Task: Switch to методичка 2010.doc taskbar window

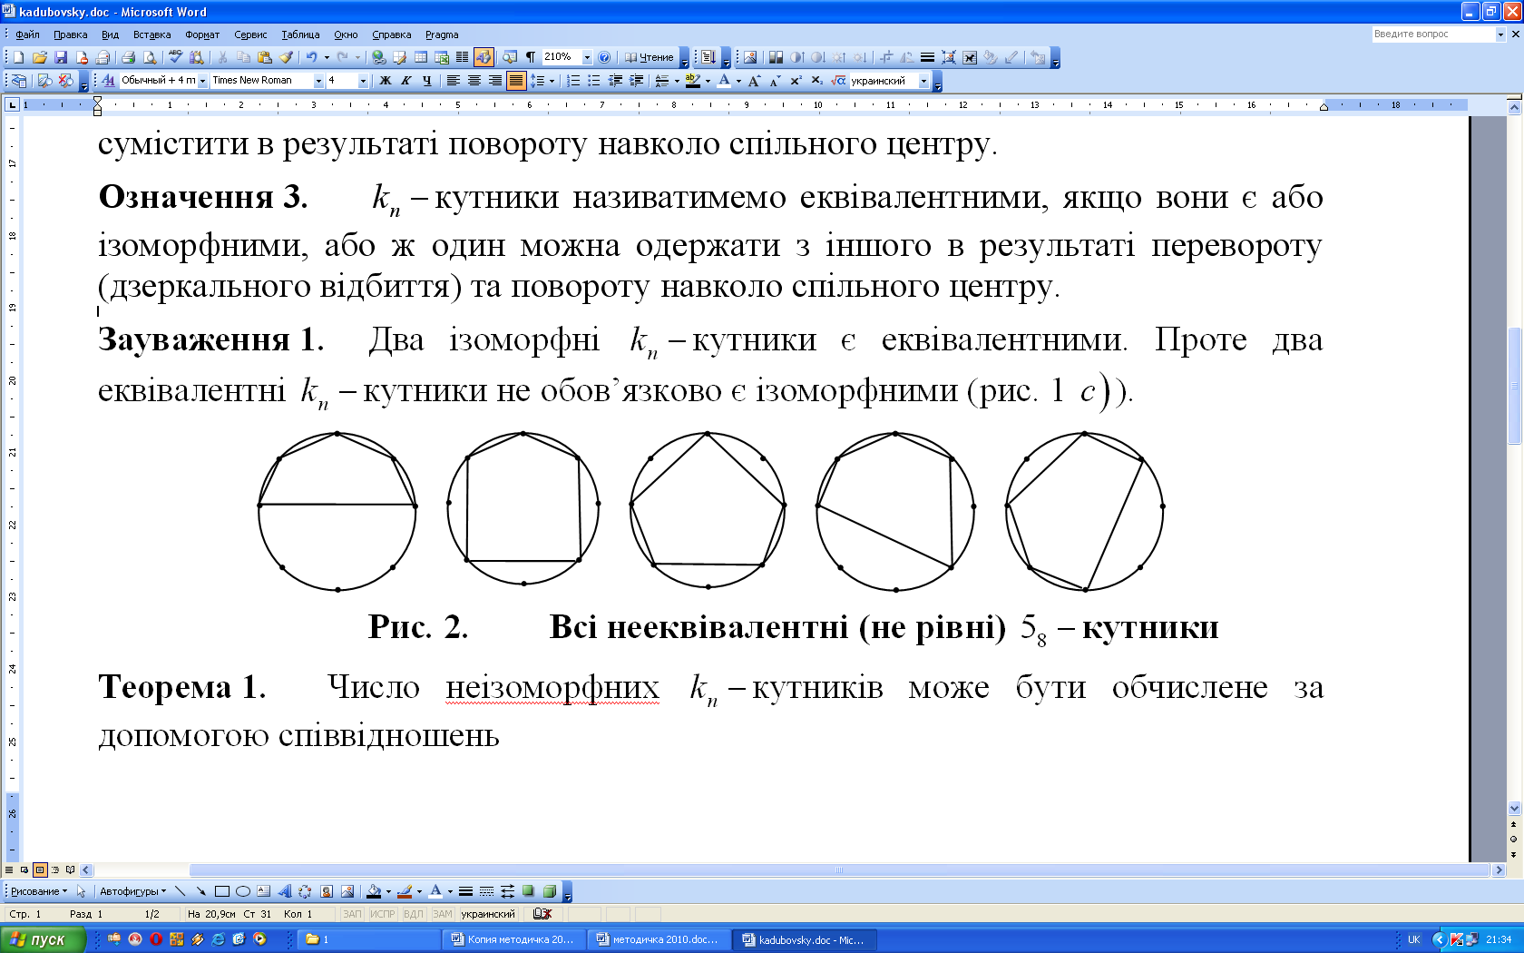Action: coord(659,939)
